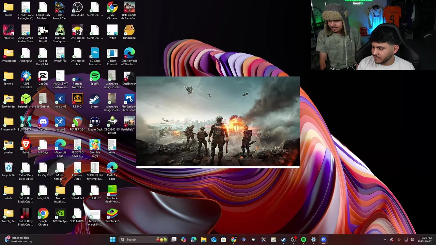Open the iphone folder
The height and width of the screenshot is (245, 436).
point(9,78)
